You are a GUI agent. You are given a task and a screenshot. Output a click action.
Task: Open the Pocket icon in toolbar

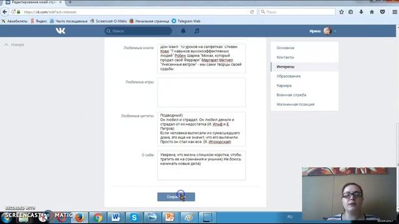[382, 12]
